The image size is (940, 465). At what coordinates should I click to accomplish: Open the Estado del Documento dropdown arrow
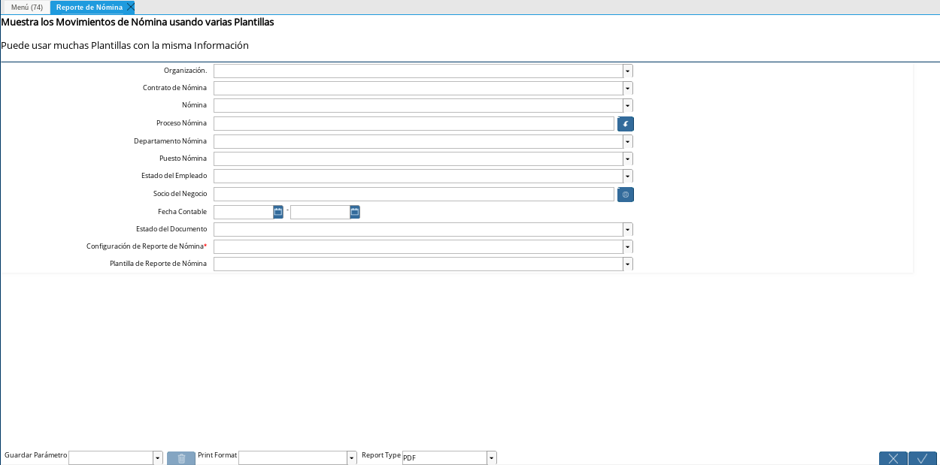[x=628, y=229]
